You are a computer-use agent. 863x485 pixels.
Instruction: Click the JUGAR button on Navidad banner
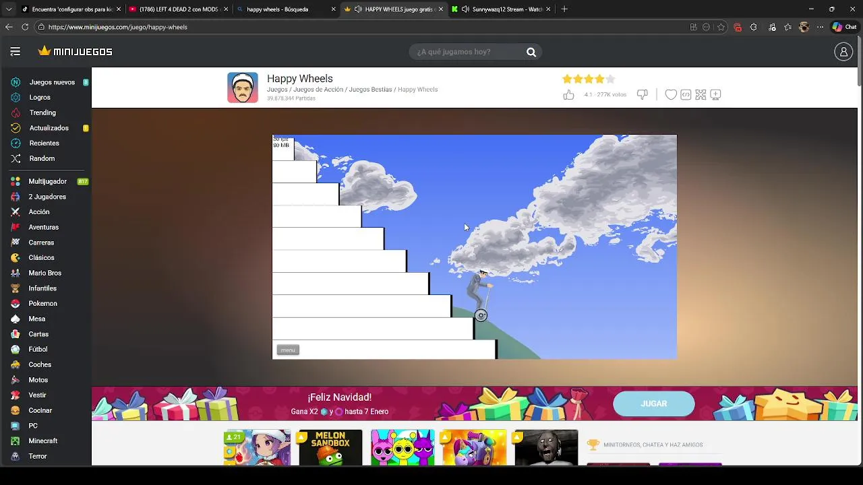pos(653,403)
